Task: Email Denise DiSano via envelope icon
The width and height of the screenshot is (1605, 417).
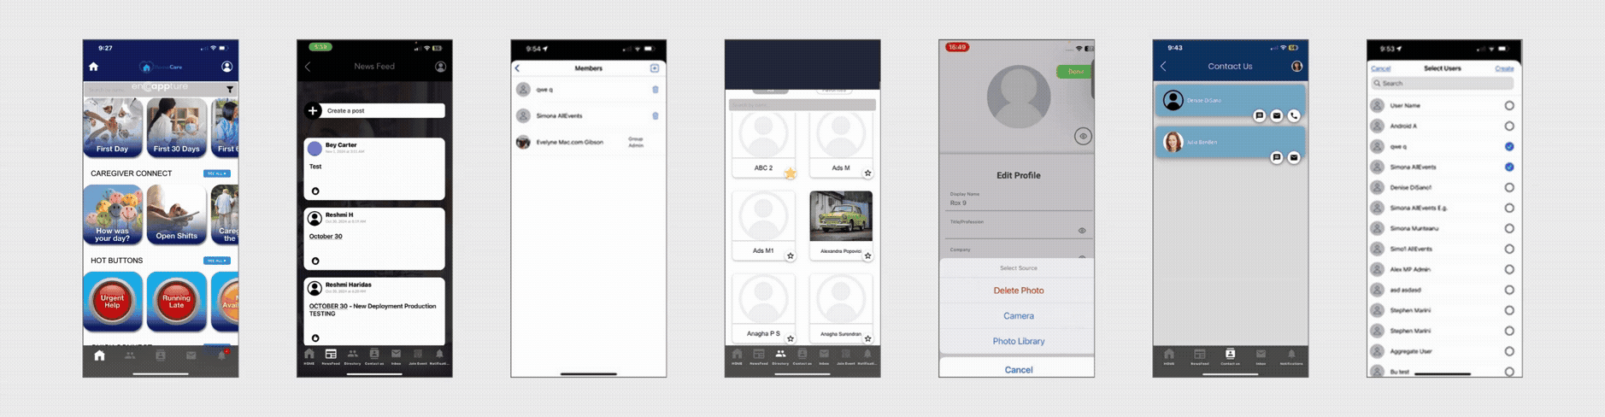Action: coord(1276,115)
